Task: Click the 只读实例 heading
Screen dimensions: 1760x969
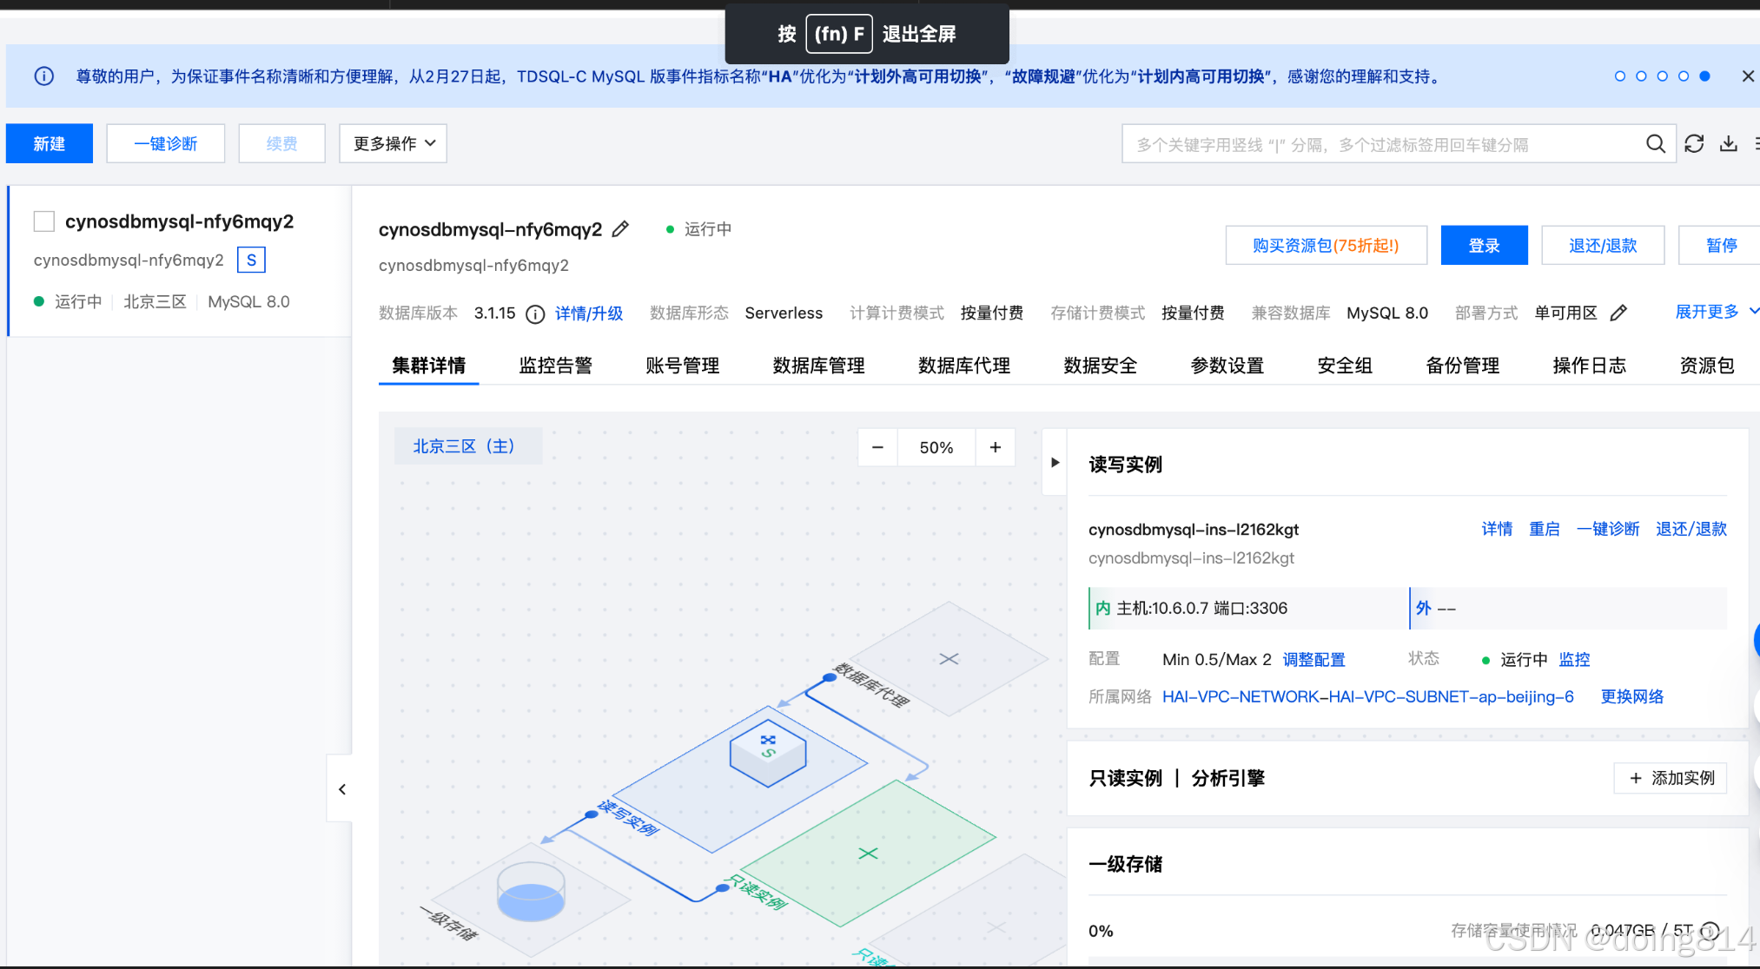Action: [x=1126, y=778]
